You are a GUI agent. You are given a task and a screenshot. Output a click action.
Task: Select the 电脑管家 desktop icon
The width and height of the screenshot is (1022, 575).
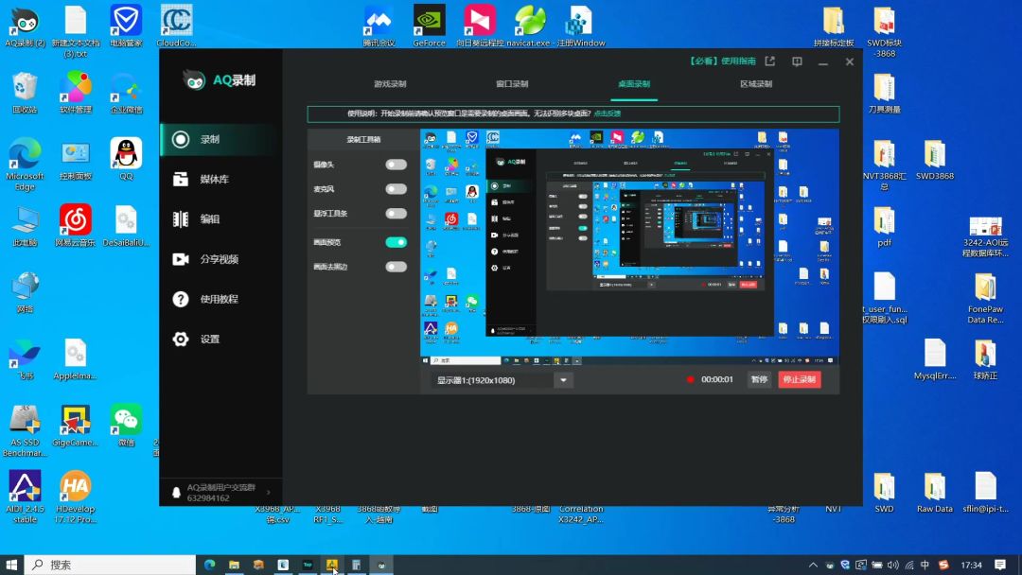pos(126,26)
